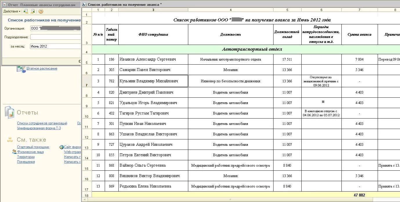The height and width of the screenshot is (202, 400).
Task: Click tab number cell 869
Action: tap(111, 186)
